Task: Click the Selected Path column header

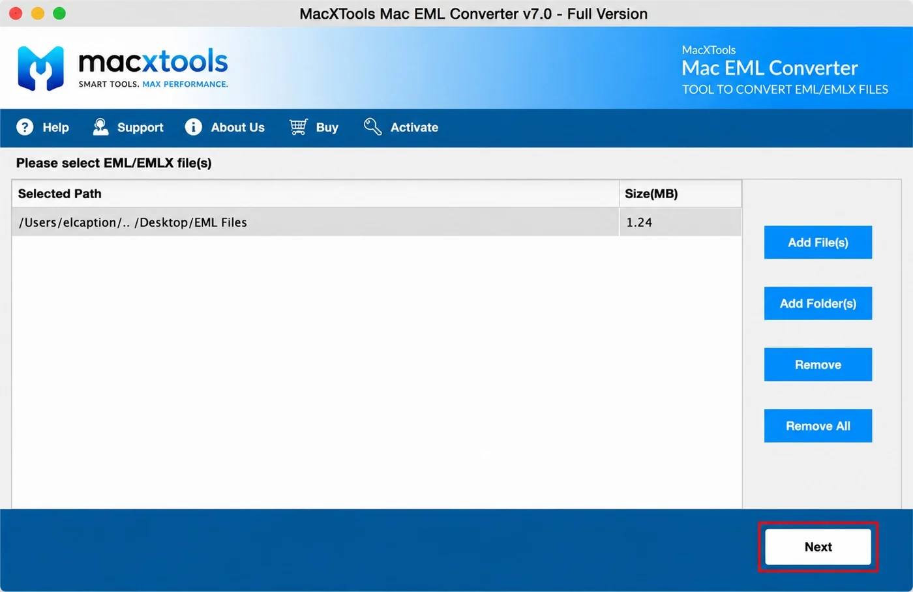Action: [316, 194]
